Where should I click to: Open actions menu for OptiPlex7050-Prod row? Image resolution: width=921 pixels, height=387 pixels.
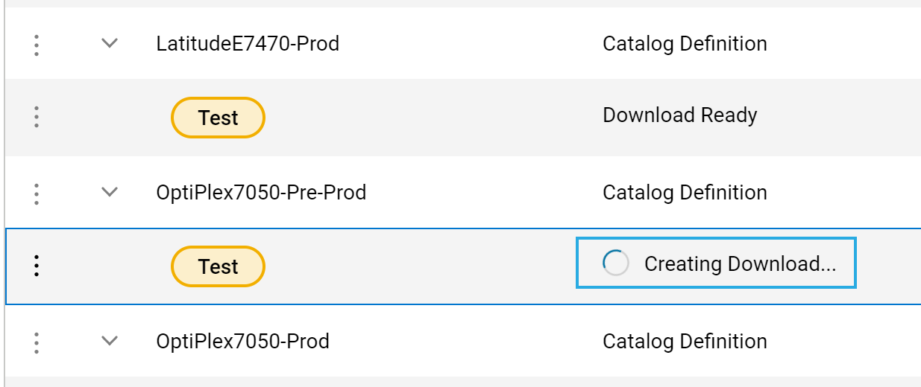[x=37, y=342]
